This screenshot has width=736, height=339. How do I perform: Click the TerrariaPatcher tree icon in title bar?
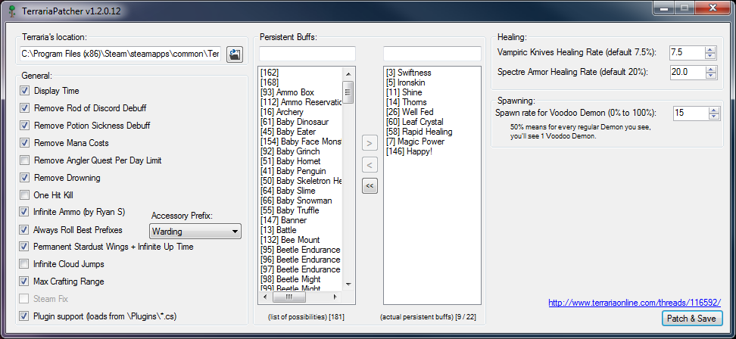[10, 9]
